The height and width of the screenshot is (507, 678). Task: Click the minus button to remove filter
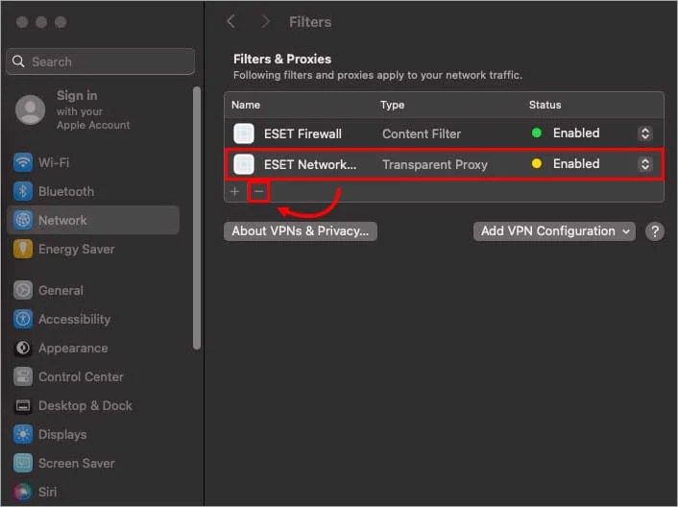pyautogui.click(x=258, y=192)
